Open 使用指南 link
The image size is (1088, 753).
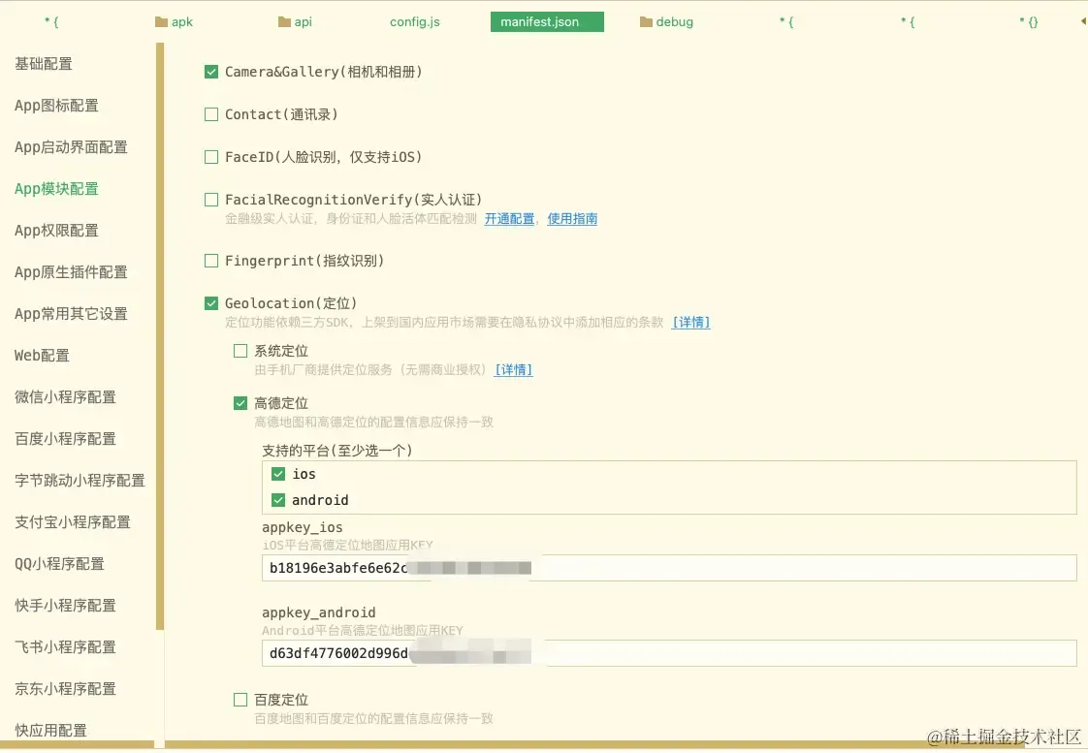(572, 219)
